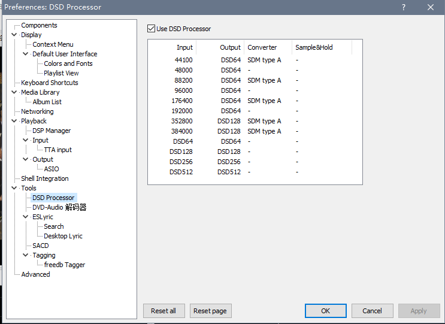Open the Advanced preferences page
This screenshot has height=324, width=445.
[35, 274]
